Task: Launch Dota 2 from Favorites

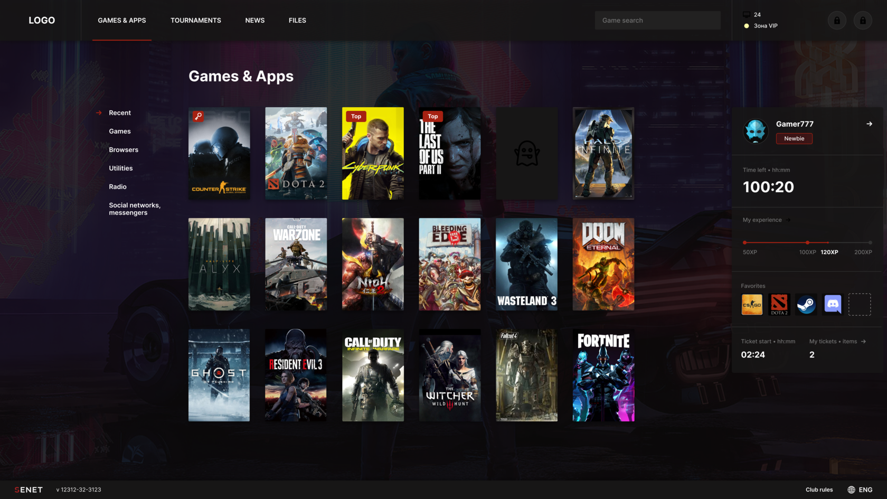Action: [779, 305]
